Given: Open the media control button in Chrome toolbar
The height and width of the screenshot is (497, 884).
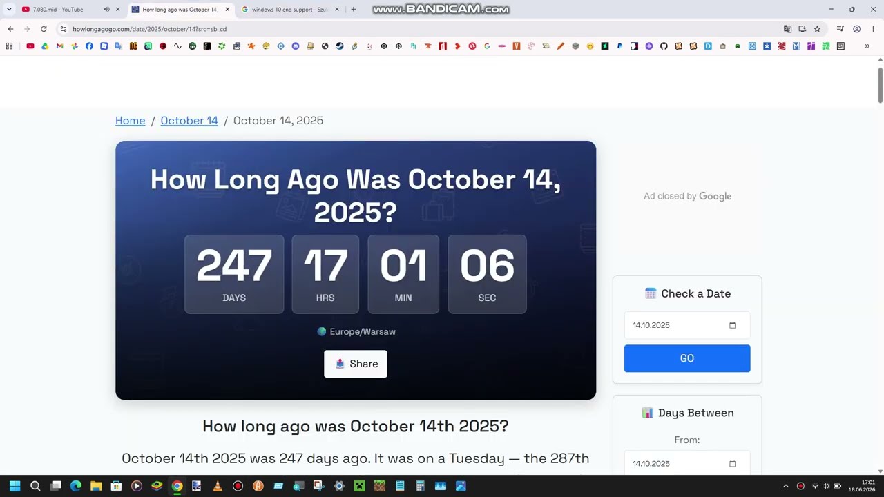Looking at the screenshot, I should coord(840,29).
